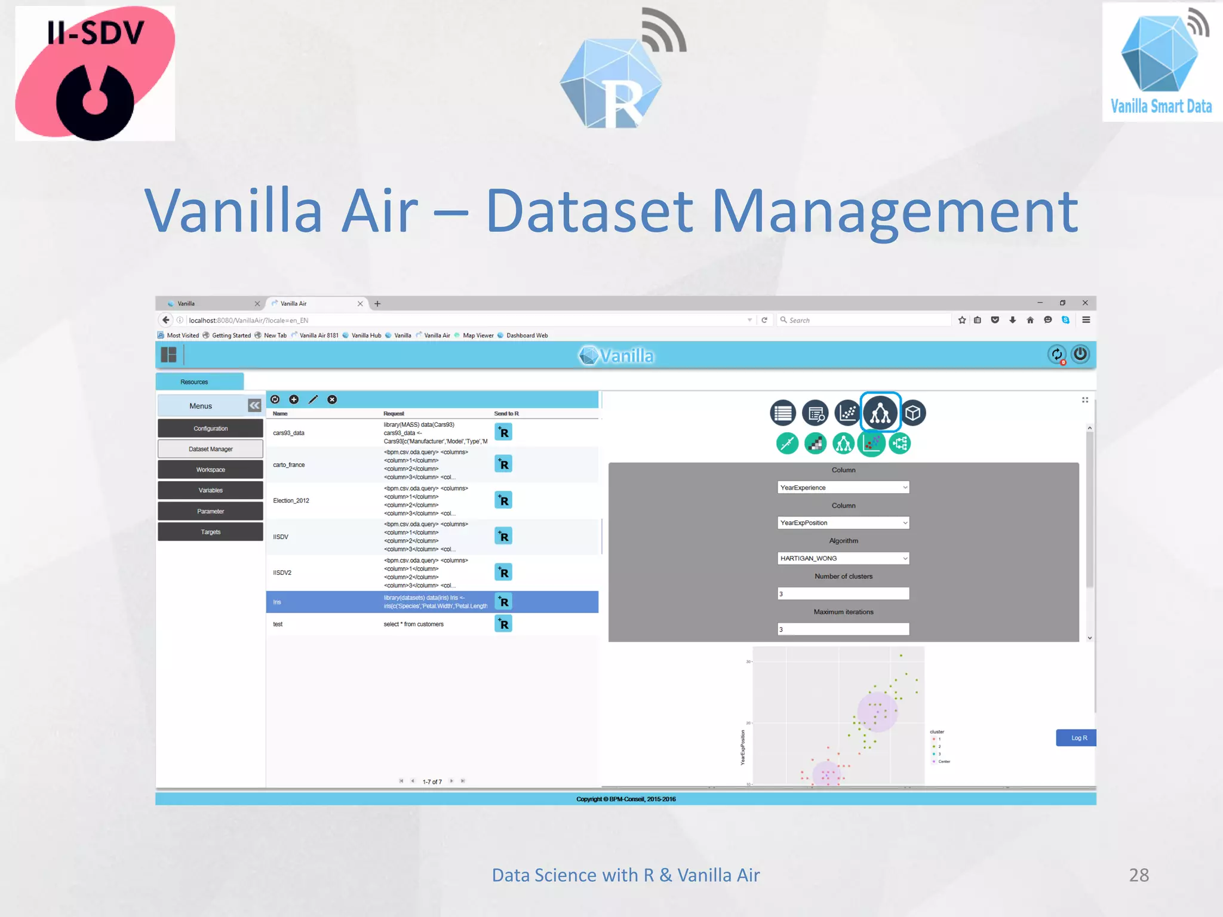This screenshot has height=917, width=1223.
Task: Open the Workspace menu
Action: [210, 469]
